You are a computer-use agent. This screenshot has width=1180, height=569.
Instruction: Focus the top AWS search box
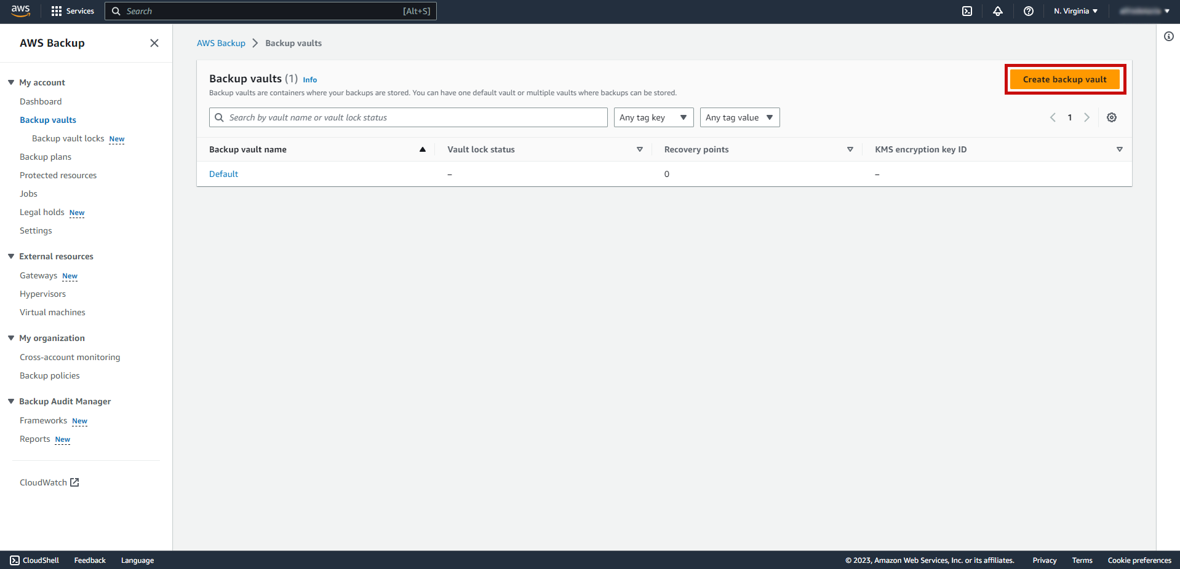(271, 11)
